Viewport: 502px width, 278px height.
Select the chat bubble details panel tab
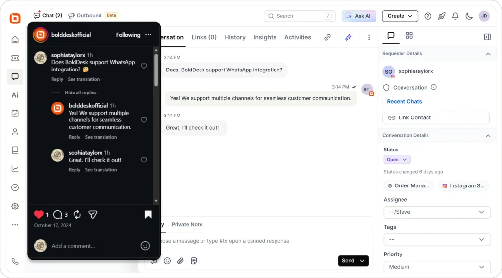pos(391,35)
